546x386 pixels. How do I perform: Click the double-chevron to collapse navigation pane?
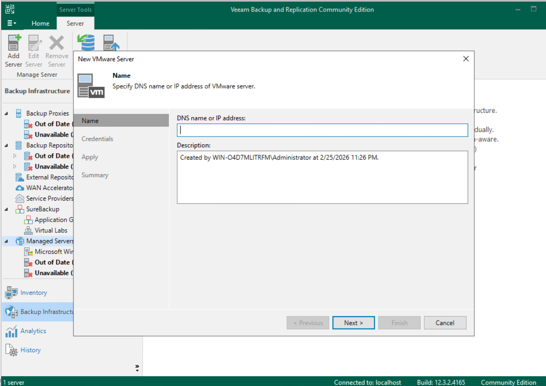[x=137, y=366]
